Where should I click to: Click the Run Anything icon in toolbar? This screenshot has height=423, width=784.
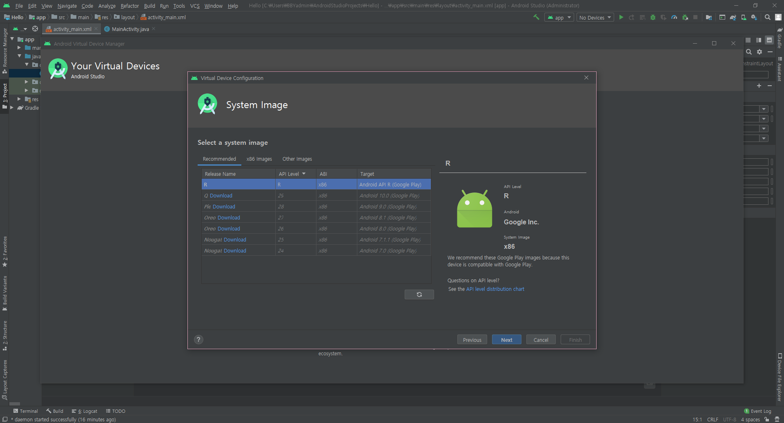[x=722, y=17]
